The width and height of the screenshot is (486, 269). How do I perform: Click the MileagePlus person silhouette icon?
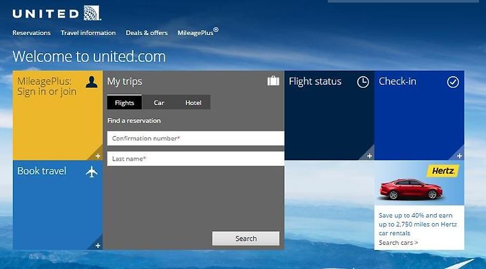pos(91,82)
